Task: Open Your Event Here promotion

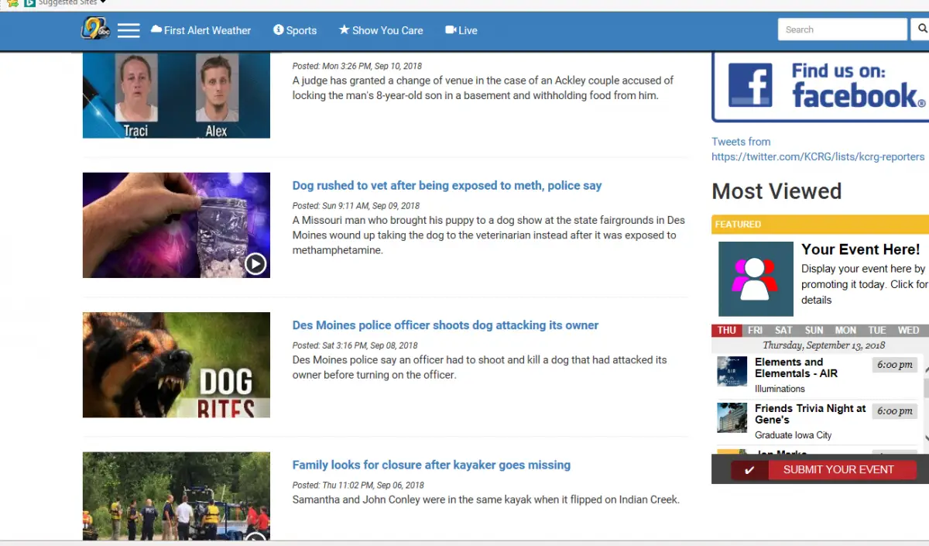Action: point(861,249)
